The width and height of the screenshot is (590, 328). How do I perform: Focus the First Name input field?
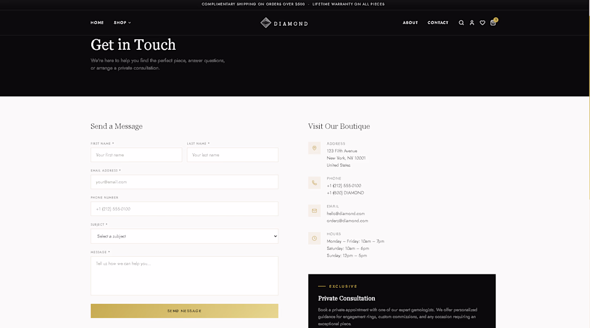pyautogui.click(x=136, y=155)
